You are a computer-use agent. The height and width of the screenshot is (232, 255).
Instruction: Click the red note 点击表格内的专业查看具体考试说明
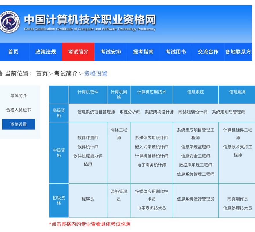pos(90,224)
